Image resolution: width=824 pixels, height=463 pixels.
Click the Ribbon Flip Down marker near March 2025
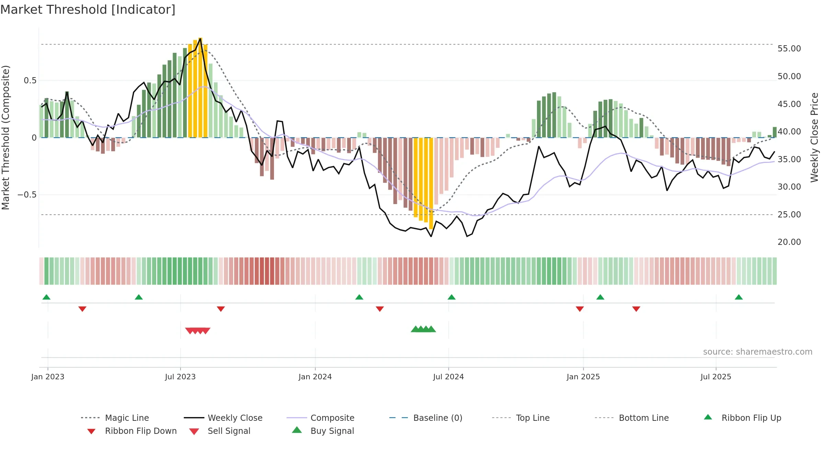point(636,309)
